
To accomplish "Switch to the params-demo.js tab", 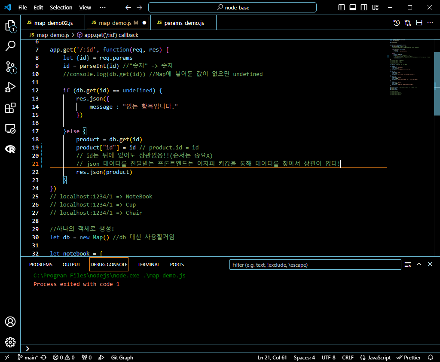I will point(183,23).
